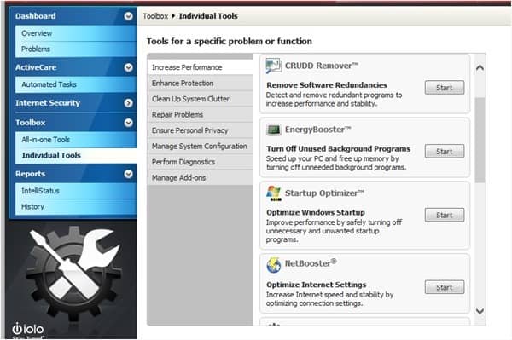Select Manage System Configuration category
The width and height of the screenshot is (512, 340).
pyautogui.click(x=200, y=146)
